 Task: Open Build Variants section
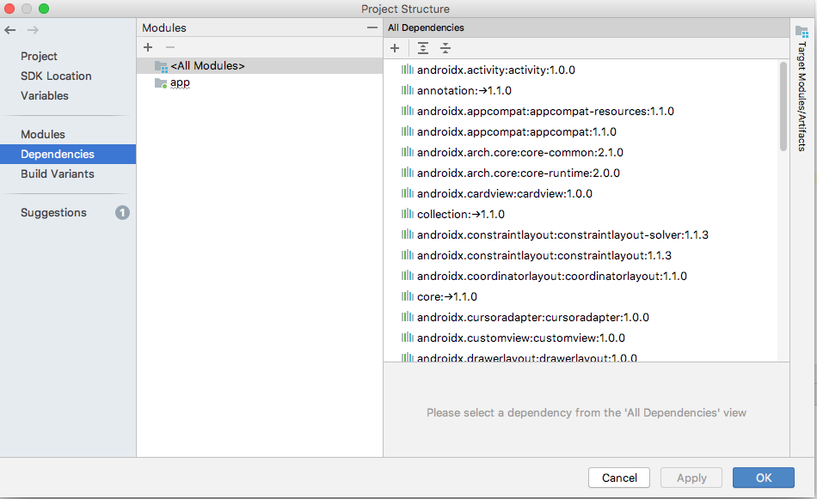[58, 173]
